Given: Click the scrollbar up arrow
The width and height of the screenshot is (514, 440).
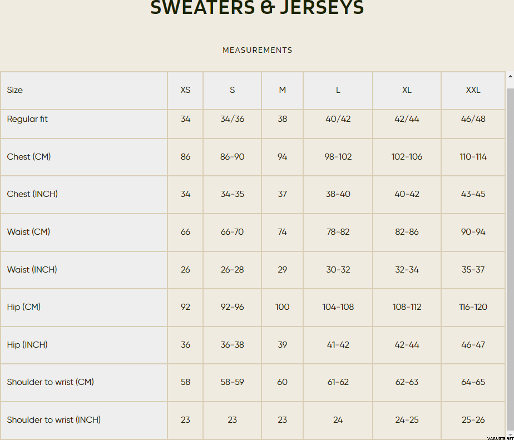Looking at the screenshot, I should coord(510,76).
